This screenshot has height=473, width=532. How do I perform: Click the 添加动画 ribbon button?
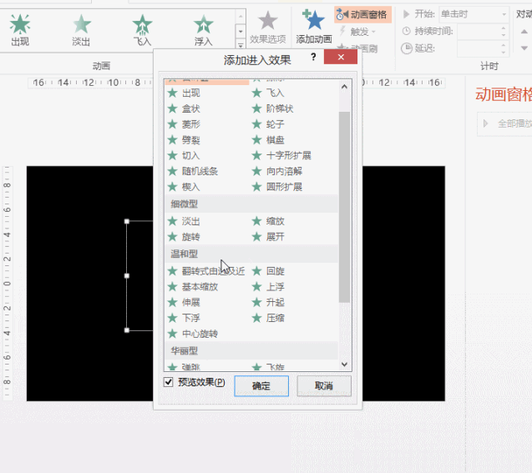coord(314,28)
